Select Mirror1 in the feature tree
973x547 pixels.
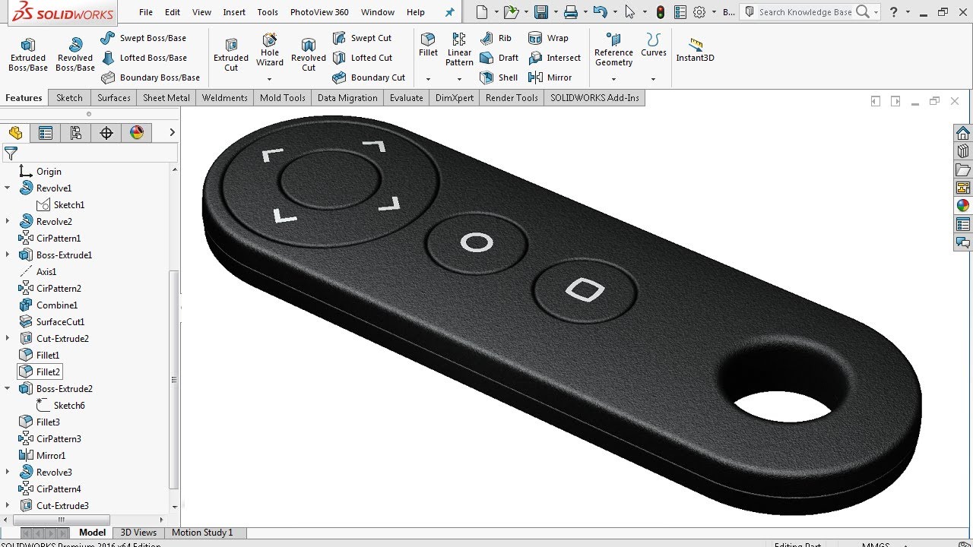coord(42,455)
